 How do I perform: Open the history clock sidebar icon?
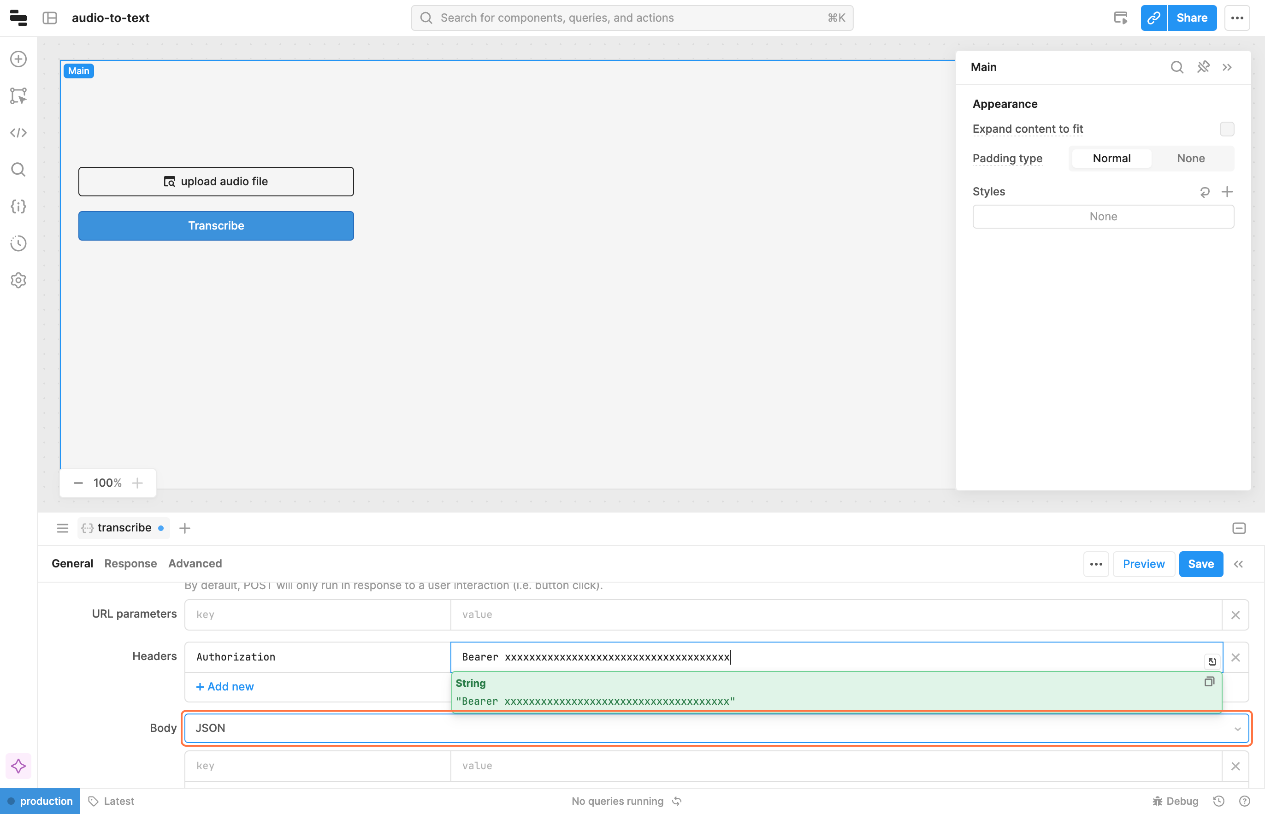click(18, 243)
